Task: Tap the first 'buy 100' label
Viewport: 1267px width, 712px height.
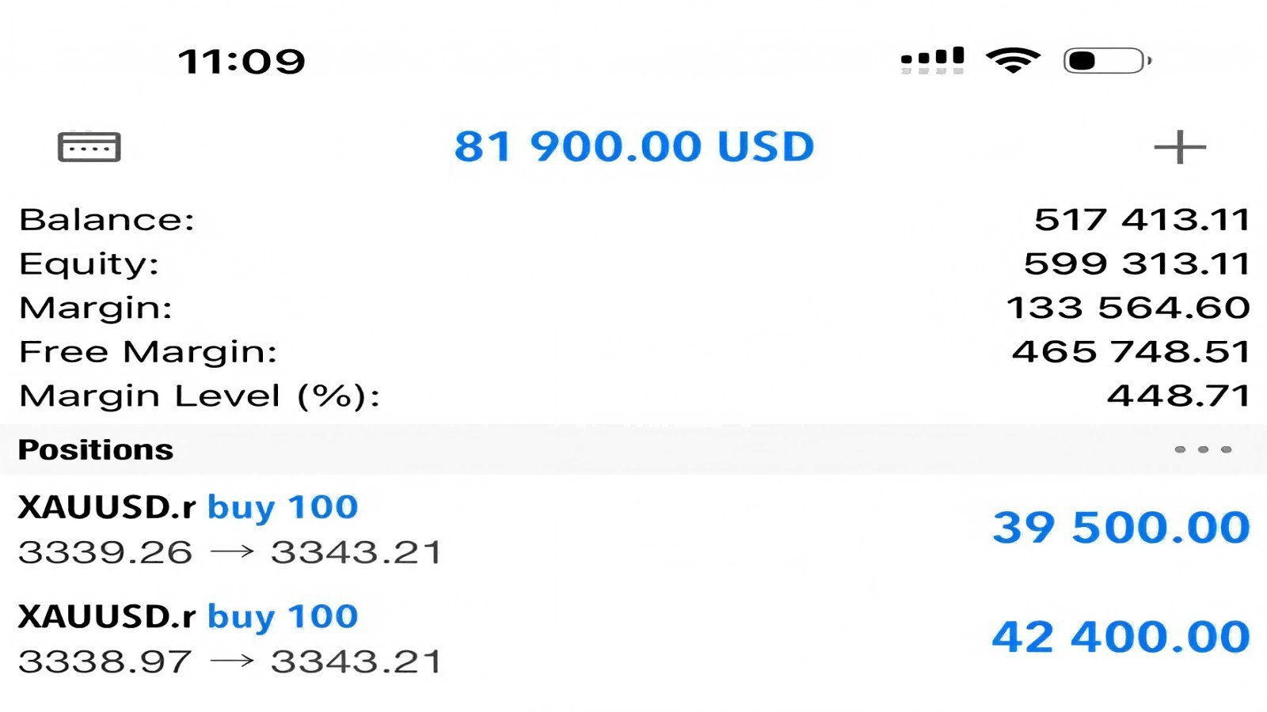Action: (283, 507)
